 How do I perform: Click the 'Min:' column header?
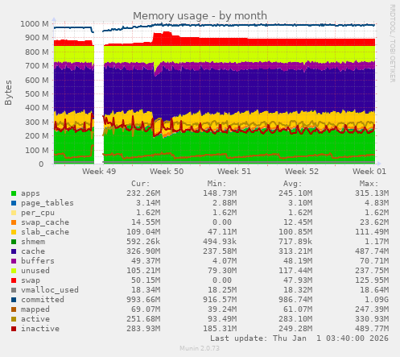(x=216, y=184)
